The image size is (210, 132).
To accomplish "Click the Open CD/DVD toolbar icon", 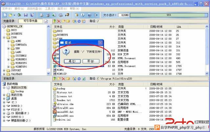I will (19, 15).
